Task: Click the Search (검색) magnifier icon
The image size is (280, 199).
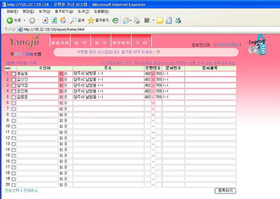Action: coord(73,20)
